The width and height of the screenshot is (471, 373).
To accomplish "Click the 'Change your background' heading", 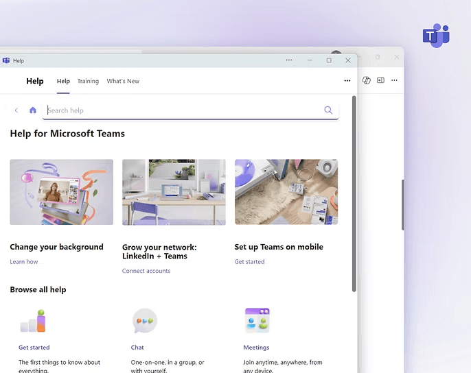I will click(x=56, y=247).
